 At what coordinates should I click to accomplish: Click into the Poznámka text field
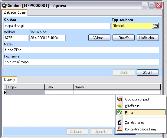[x=81, y=62]
